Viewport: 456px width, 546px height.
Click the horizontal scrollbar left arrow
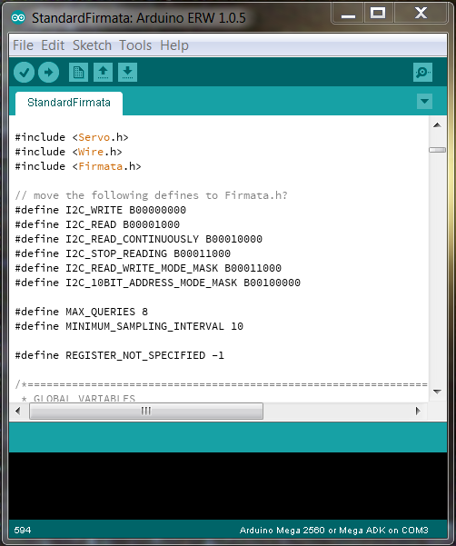tap(18, 412)
